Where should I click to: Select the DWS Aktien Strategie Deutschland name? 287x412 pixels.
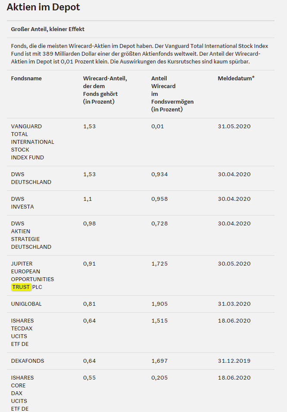31,235
